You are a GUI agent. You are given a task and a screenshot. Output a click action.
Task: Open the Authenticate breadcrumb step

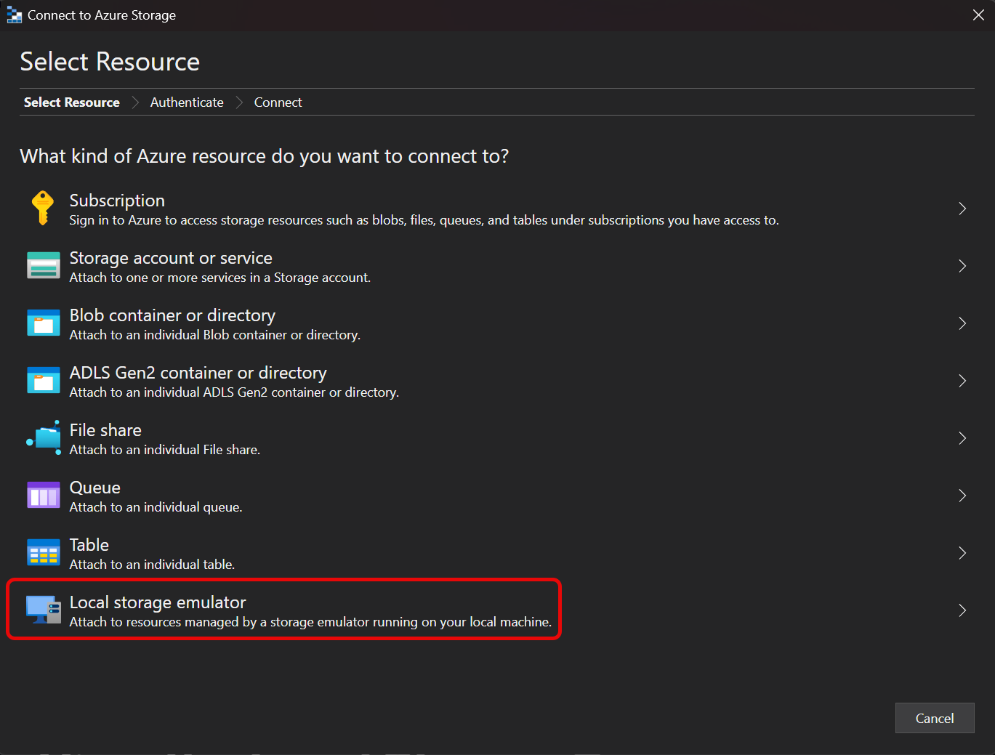186,102
